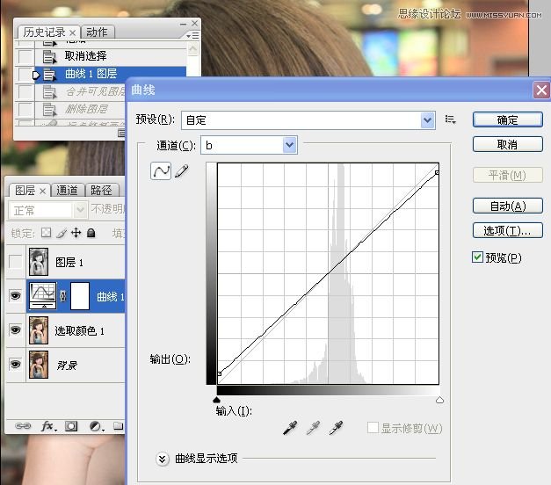This screenshot has height=485, width=551.
Task: Pick the white point eyedropper
Action: 336,428
